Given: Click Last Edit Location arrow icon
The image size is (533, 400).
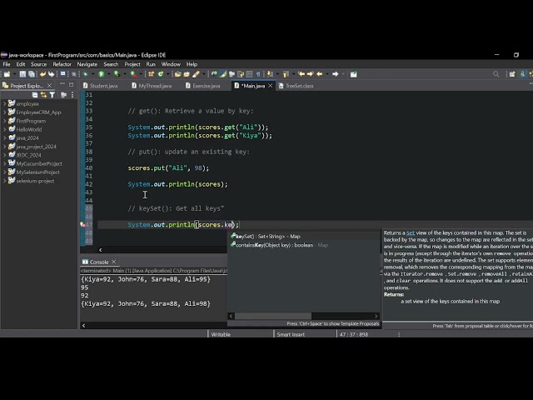Looking at the screenshot, I should (301, 74).
